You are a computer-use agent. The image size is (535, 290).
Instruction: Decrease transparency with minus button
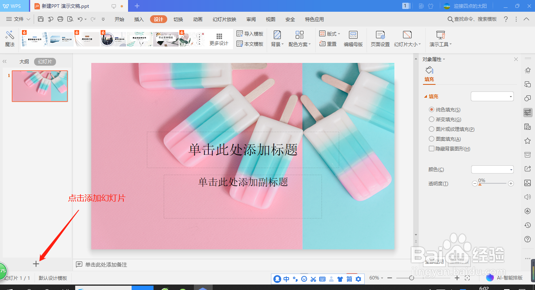click(x=475, y=183)
